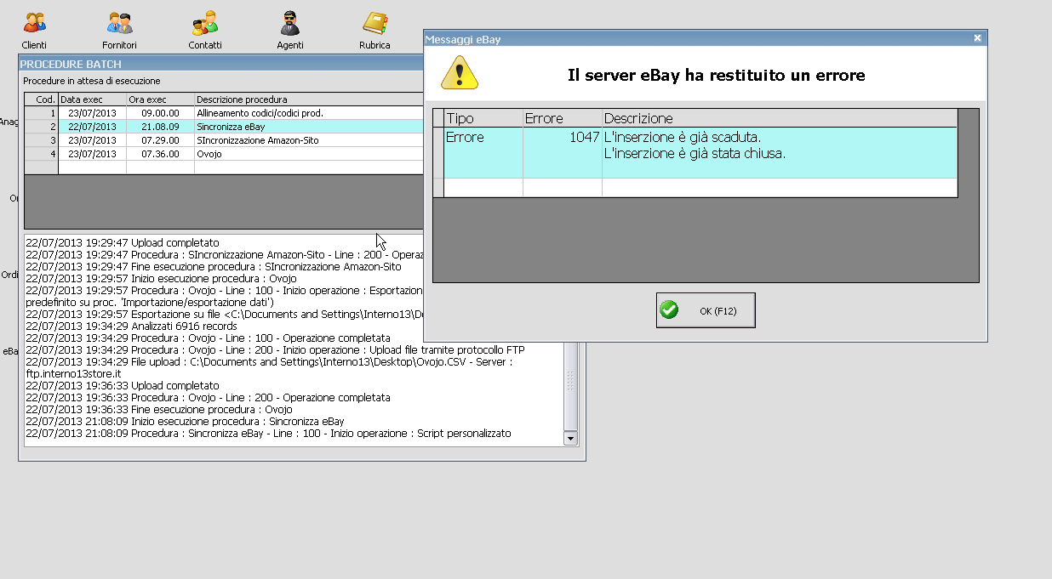The image size is (1052, 579).
Task: Click the Errore column header in error table
Action: pos(563,118)
